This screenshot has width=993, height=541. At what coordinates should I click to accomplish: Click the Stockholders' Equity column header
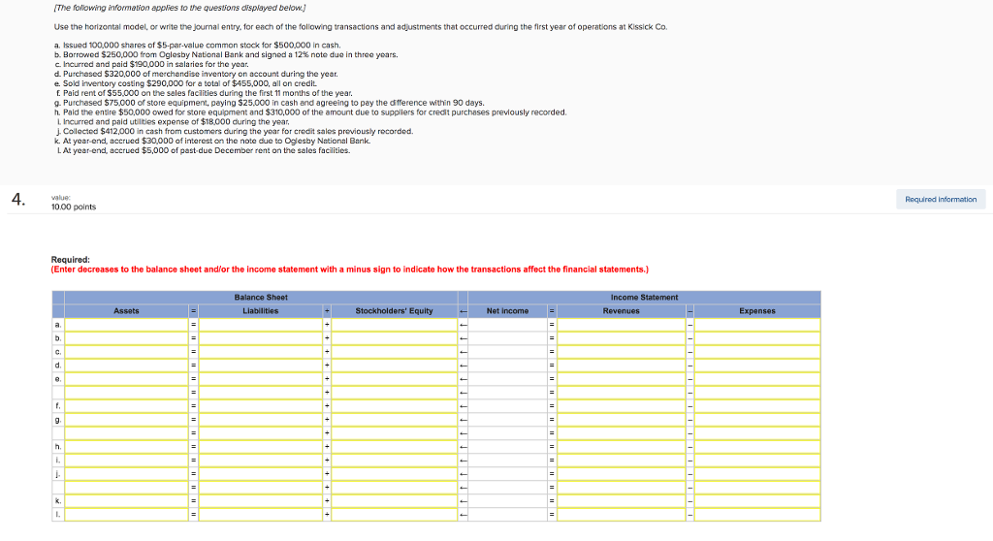pos(394,311)
